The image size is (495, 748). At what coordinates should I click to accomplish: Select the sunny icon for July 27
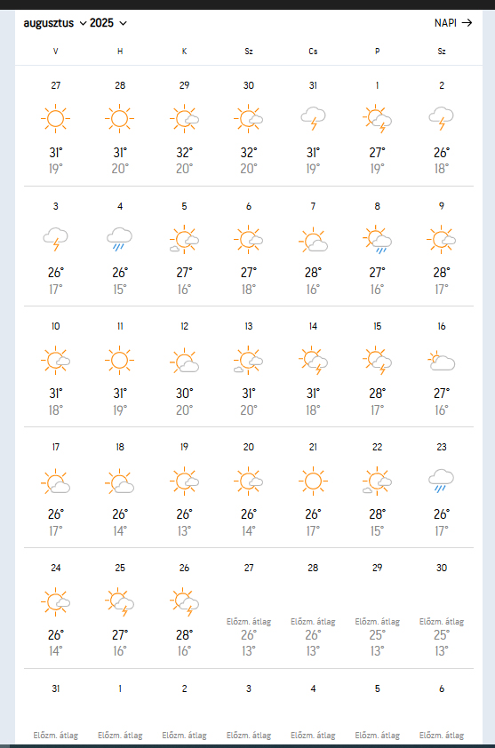point(55,118)
